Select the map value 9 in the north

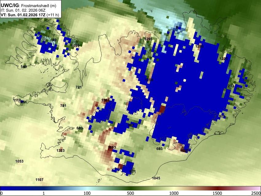pyautogui.click(x=177, y=27)
